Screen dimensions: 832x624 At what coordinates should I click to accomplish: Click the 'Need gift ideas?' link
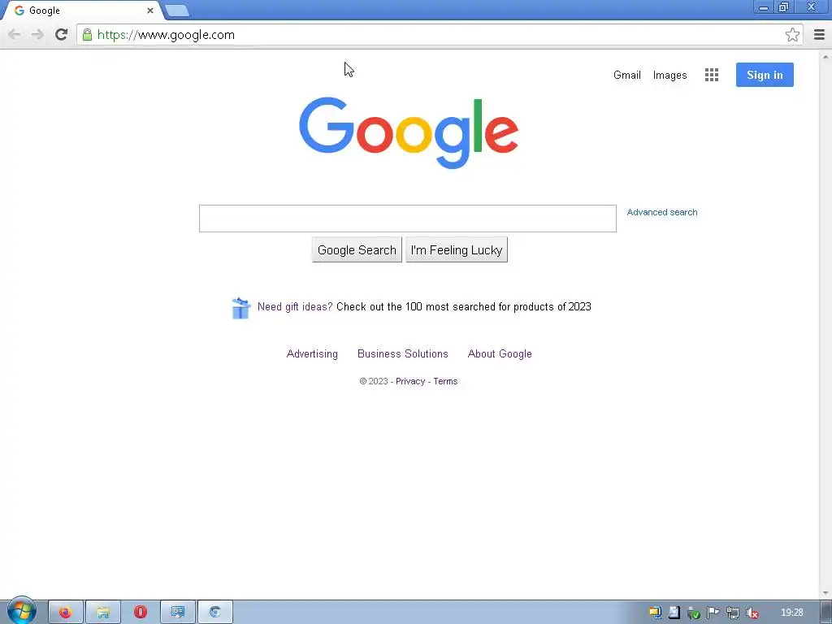coord(295,306)
